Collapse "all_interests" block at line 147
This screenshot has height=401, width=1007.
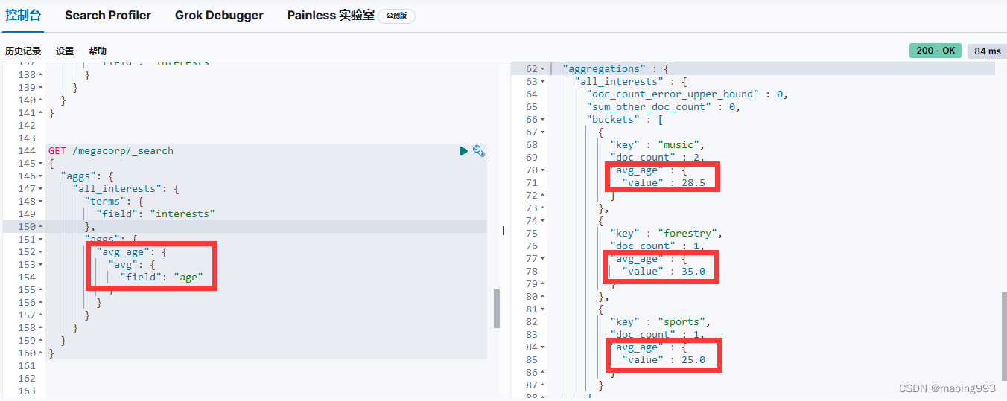[41, 189]
